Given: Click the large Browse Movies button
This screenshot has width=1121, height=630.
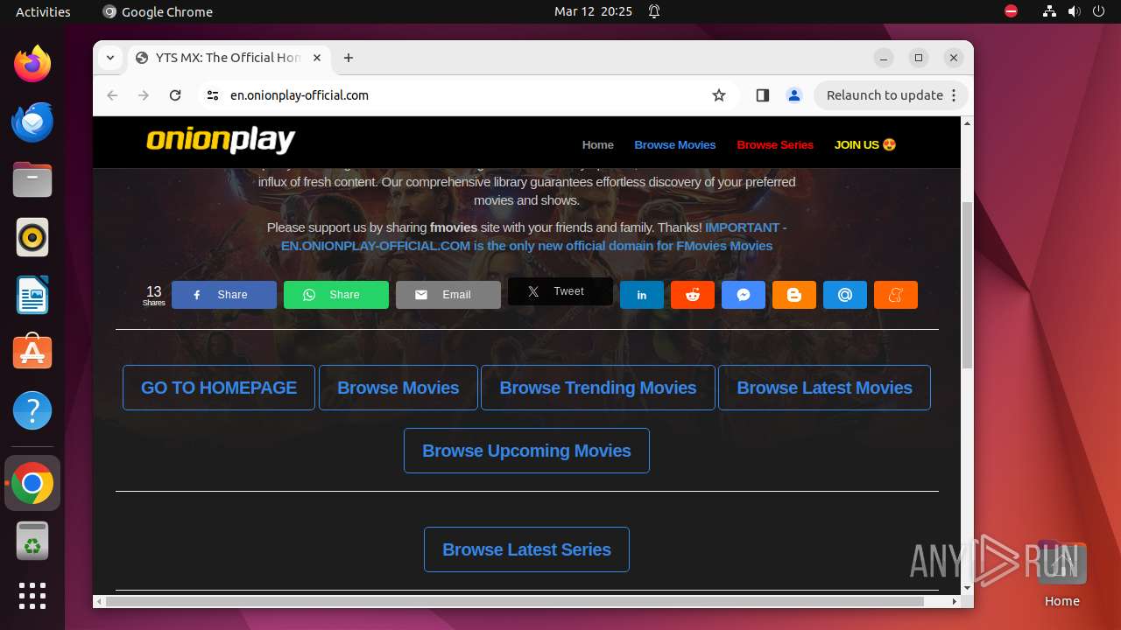Looking at the screenshot, I should [398, 388].
